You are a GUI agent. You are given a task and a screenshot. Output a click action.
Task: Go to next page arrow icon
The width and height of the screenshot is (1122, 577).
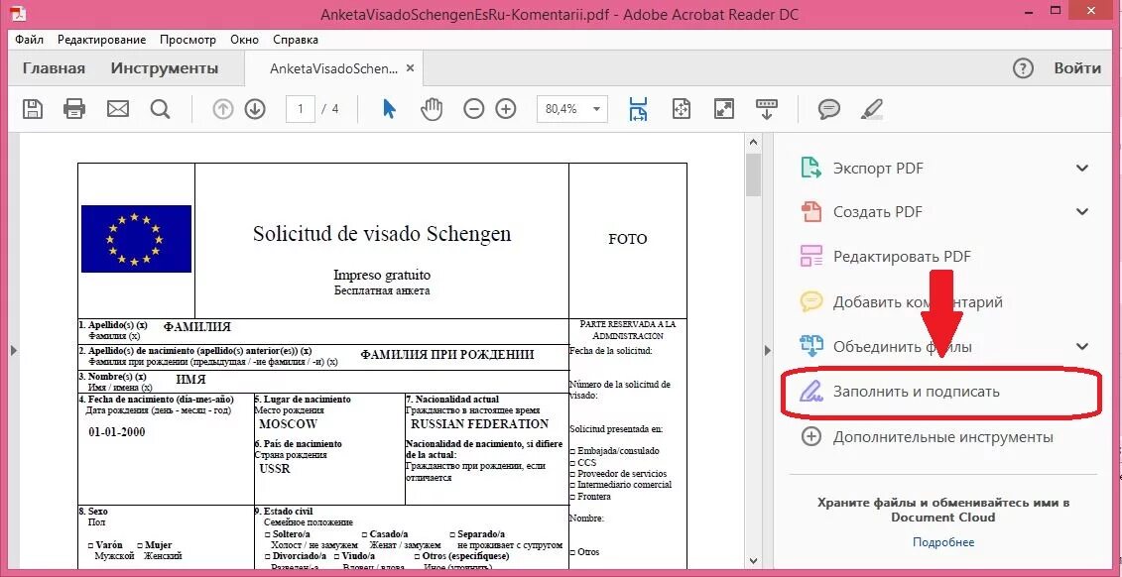pos(255,109)
